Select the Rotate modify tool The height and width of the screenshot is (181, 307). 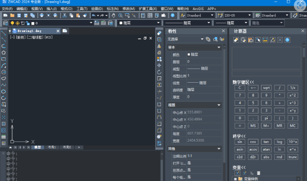(x=159, y=72)
